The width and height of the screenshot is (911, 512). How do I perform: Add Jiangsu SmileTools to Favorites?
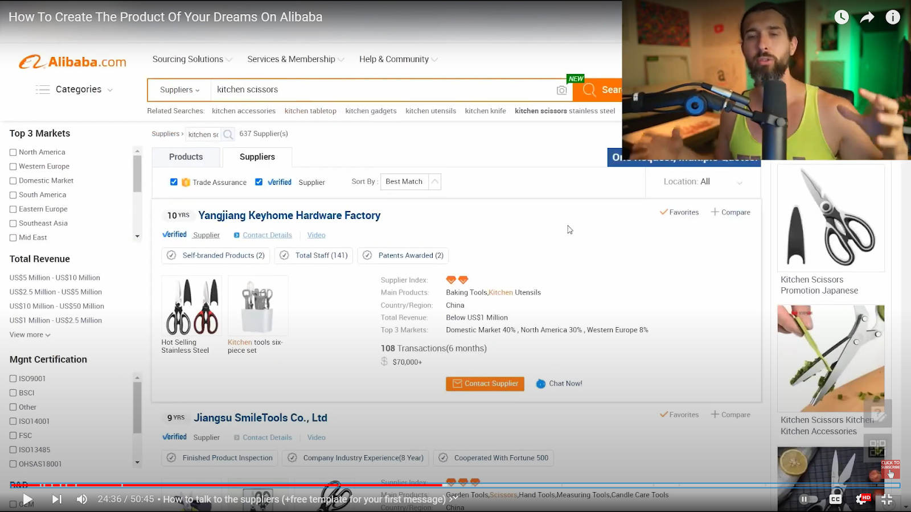pyautogui.click(x=679, y=415)
